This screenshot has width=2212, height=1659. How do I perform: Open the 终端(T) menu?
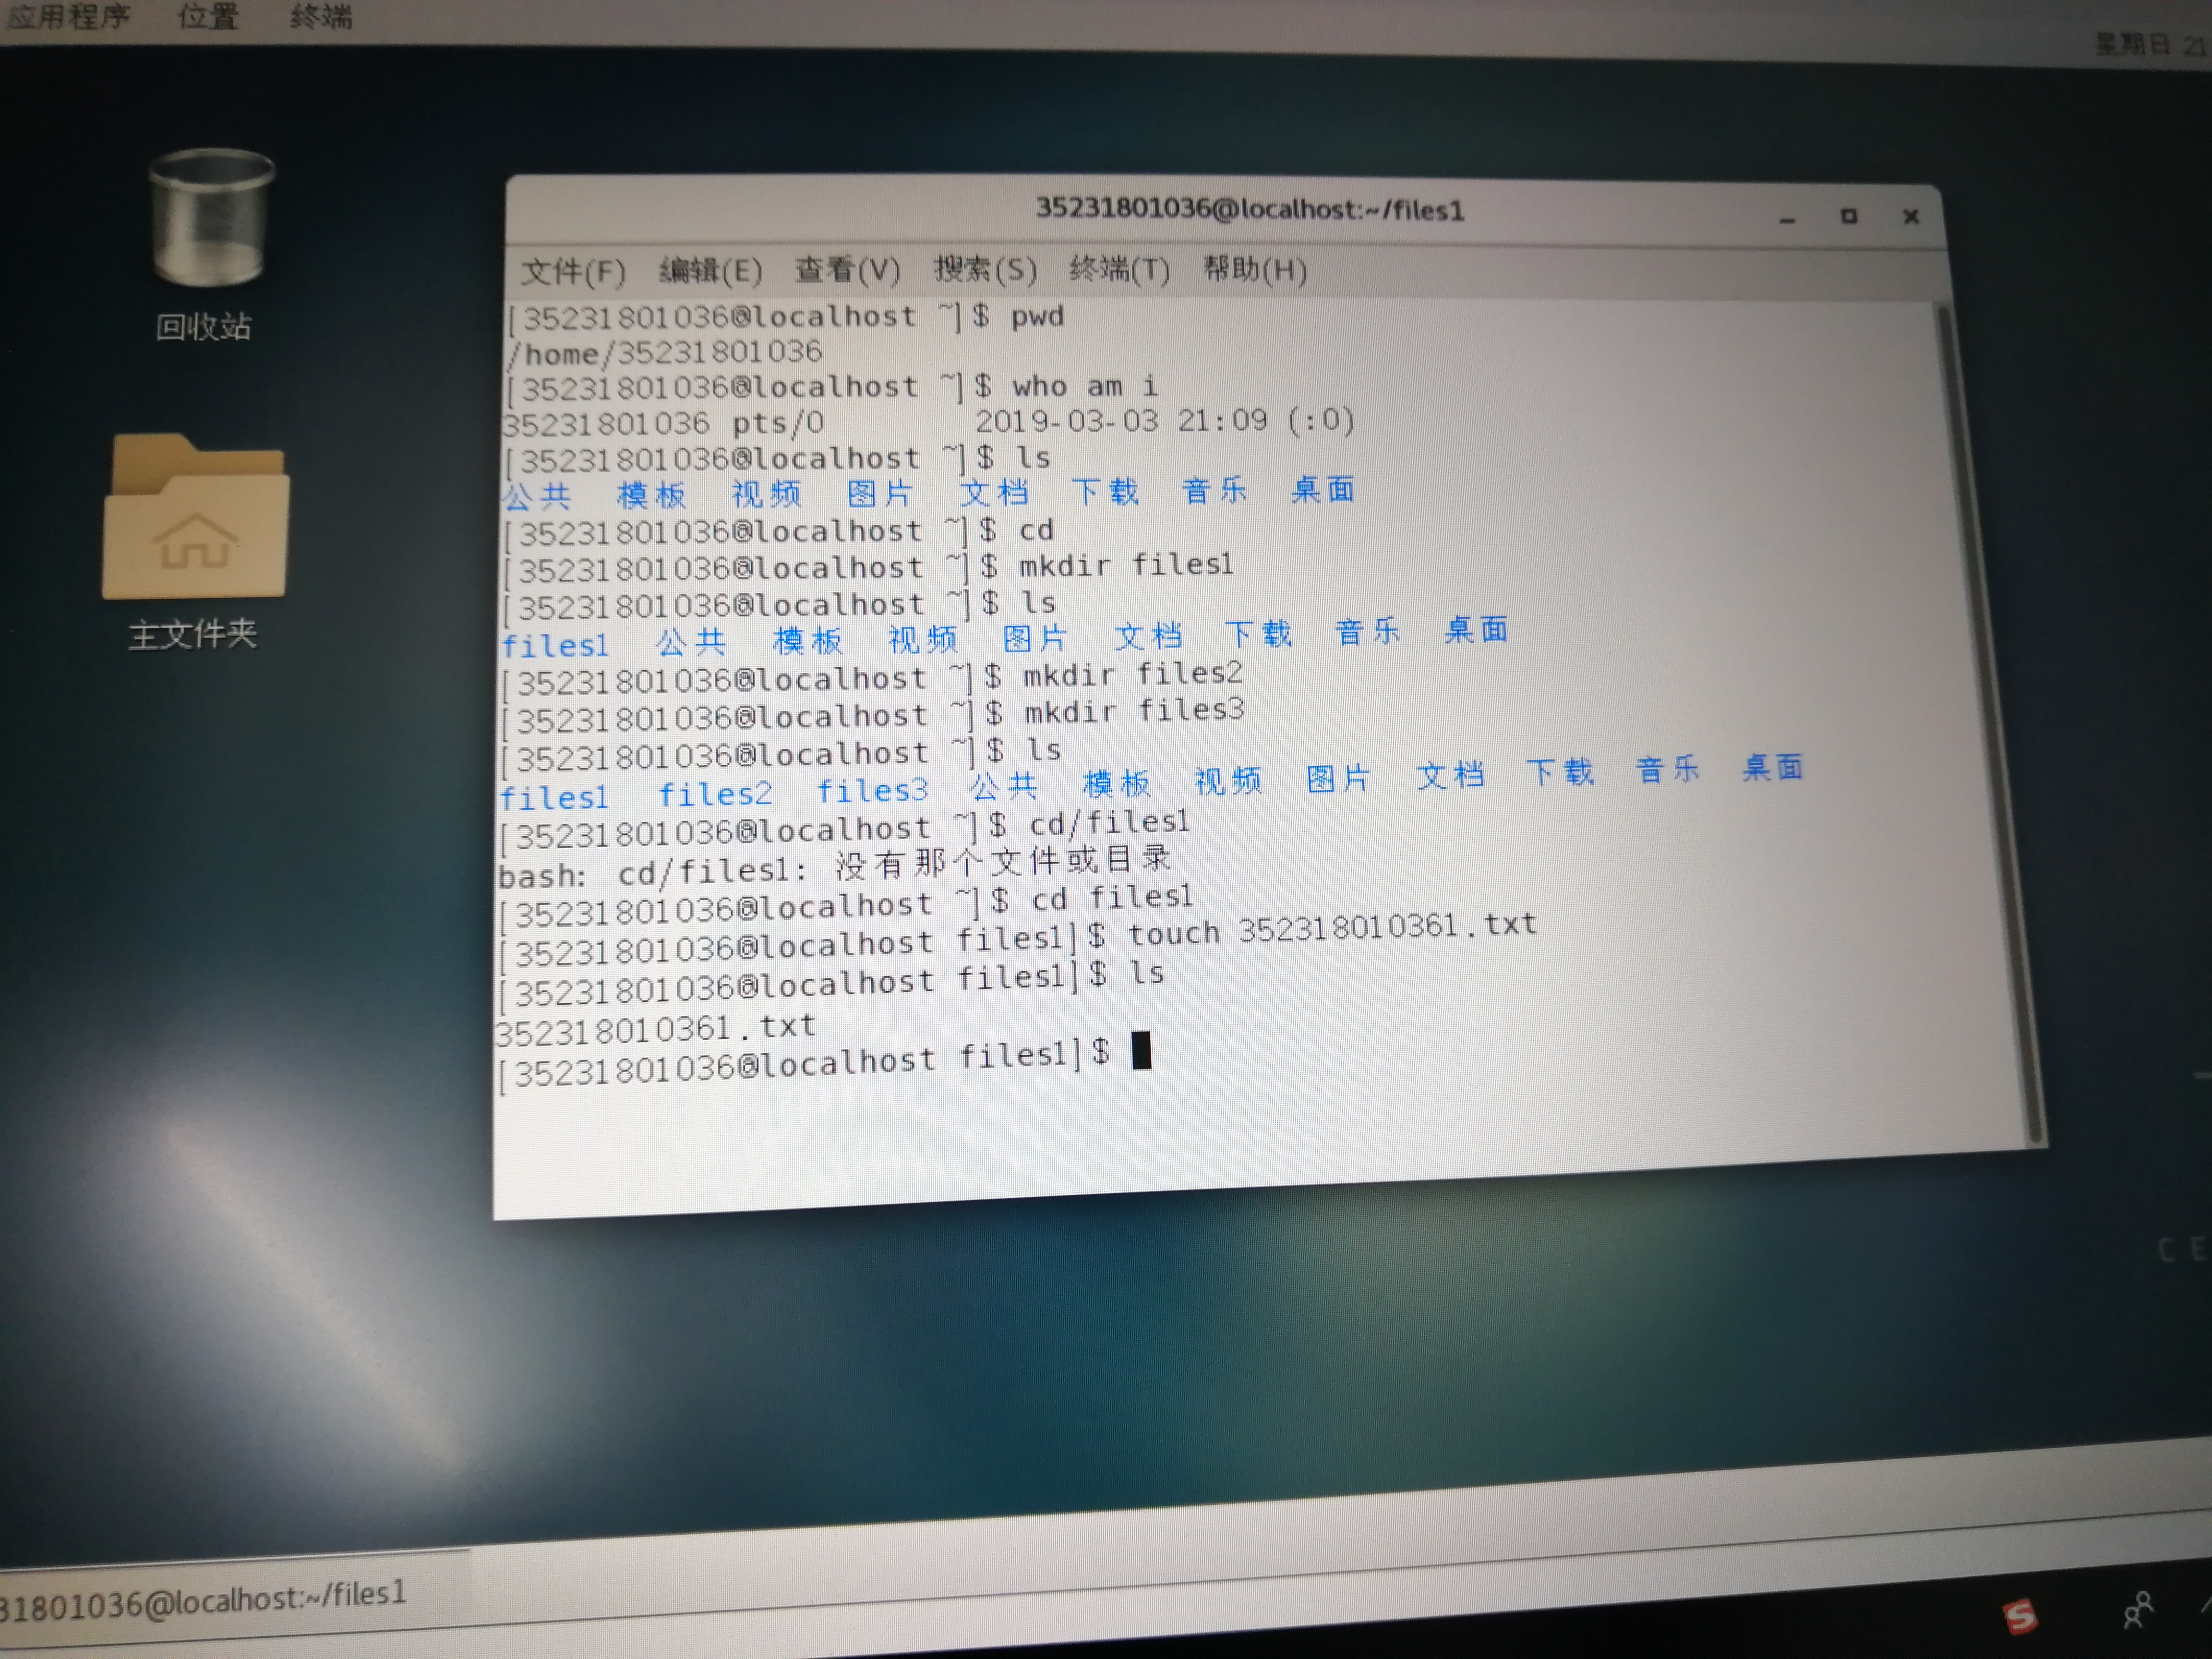[x=1118, y=268]
